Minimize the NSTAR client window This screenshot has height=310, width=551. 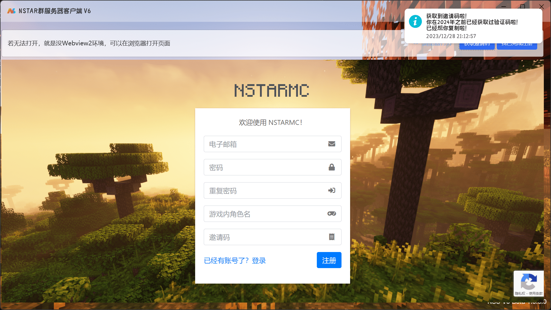(504, 6)
